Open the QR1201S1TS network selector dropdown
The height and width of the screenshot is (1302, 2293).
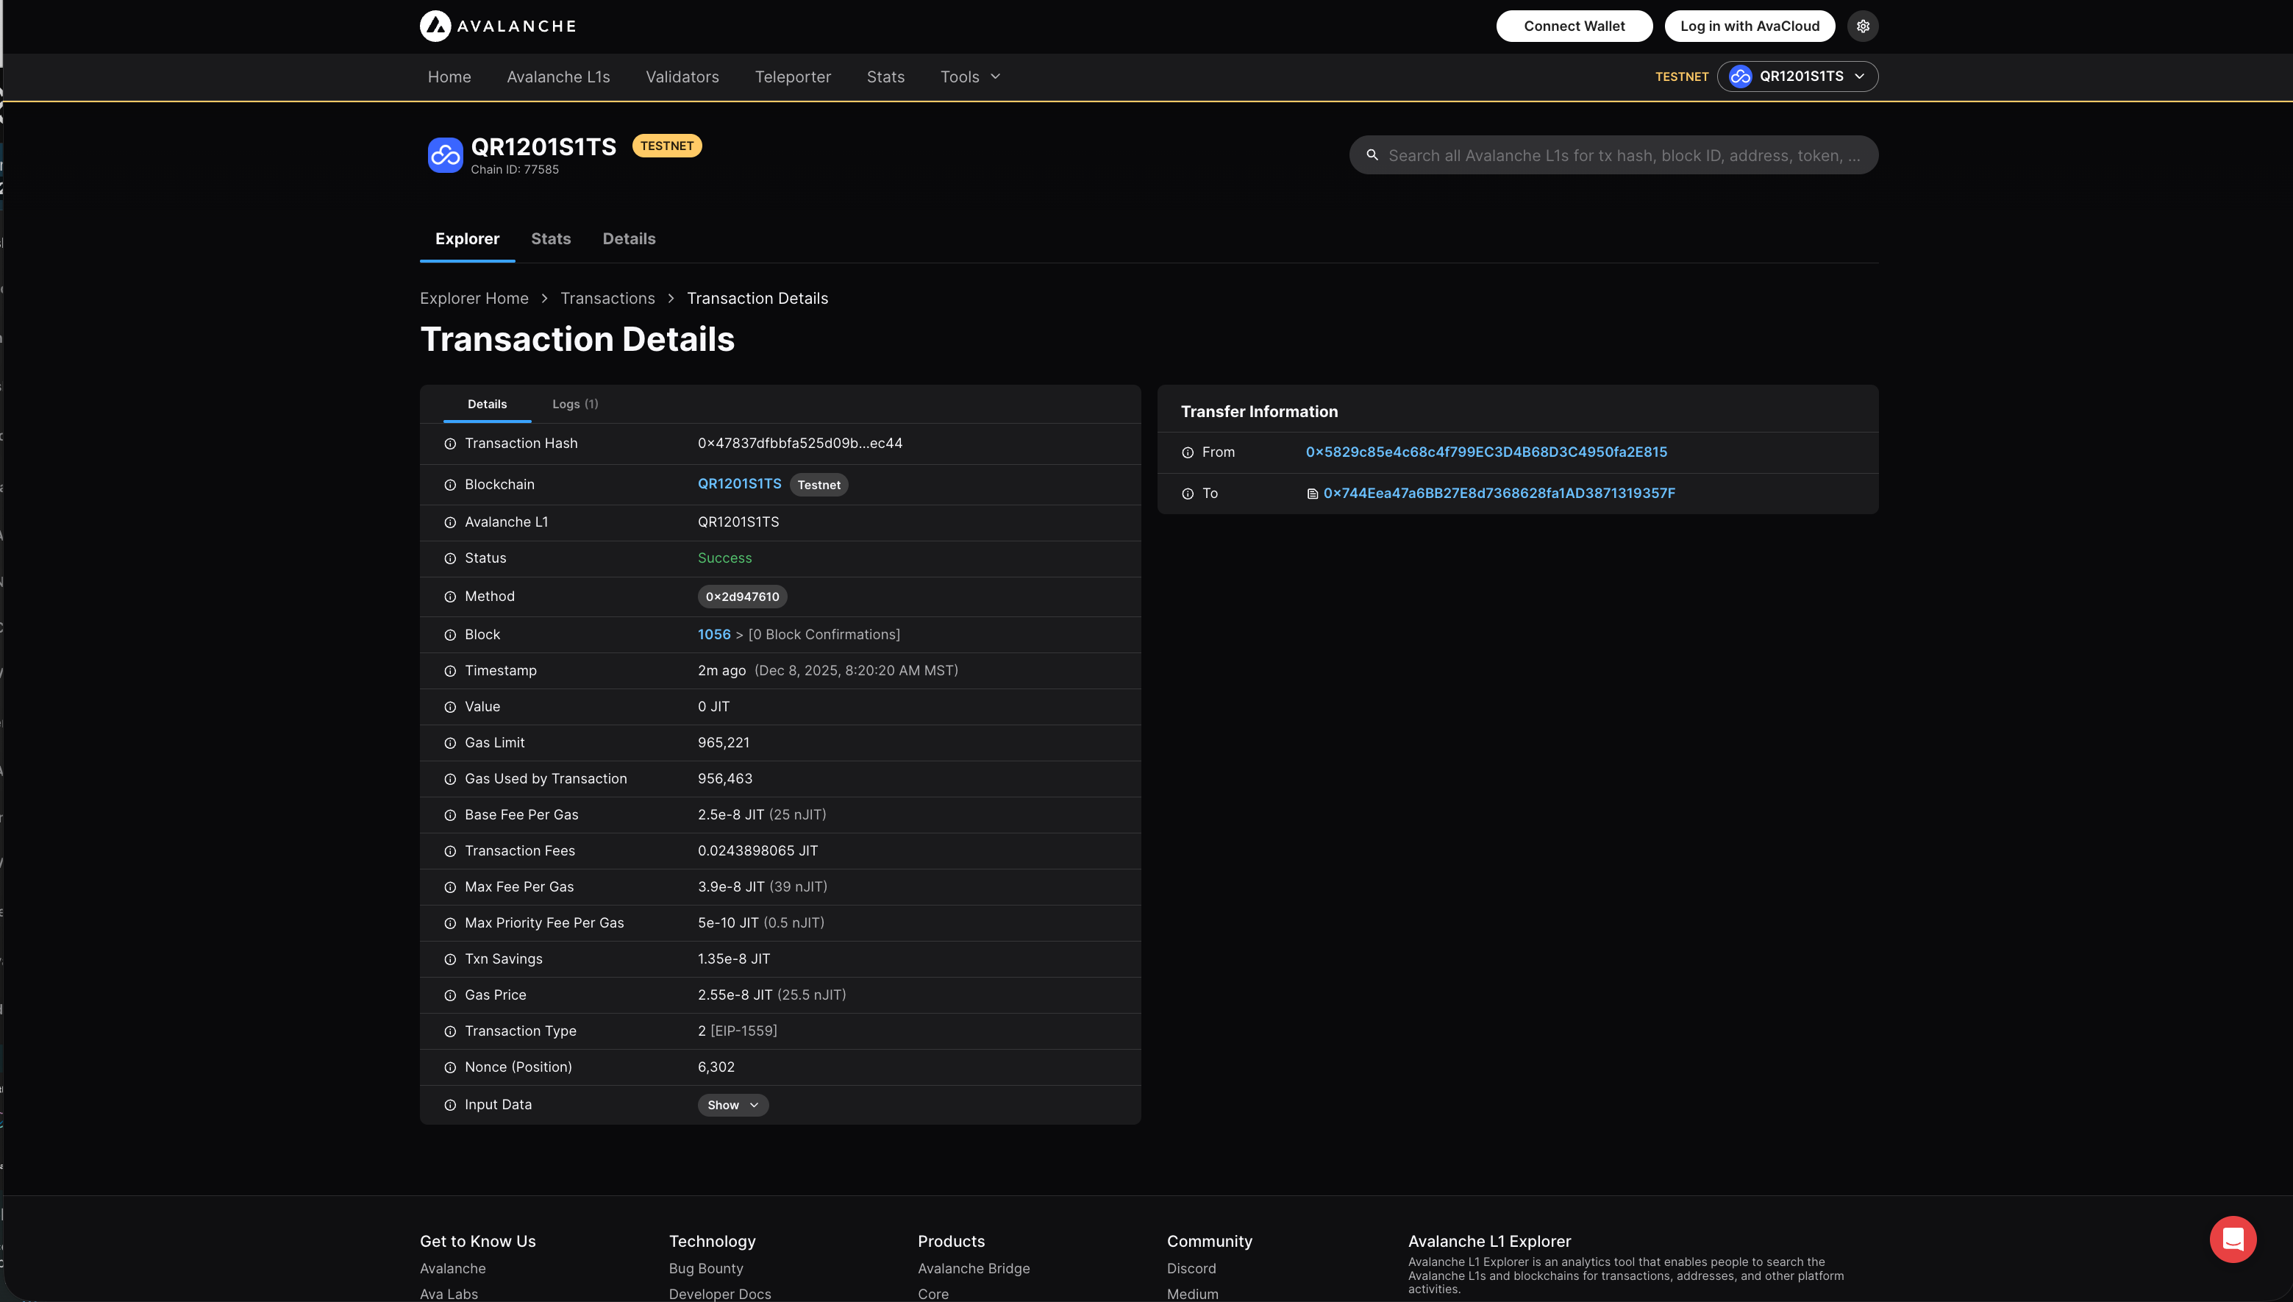coord(1797,77)
